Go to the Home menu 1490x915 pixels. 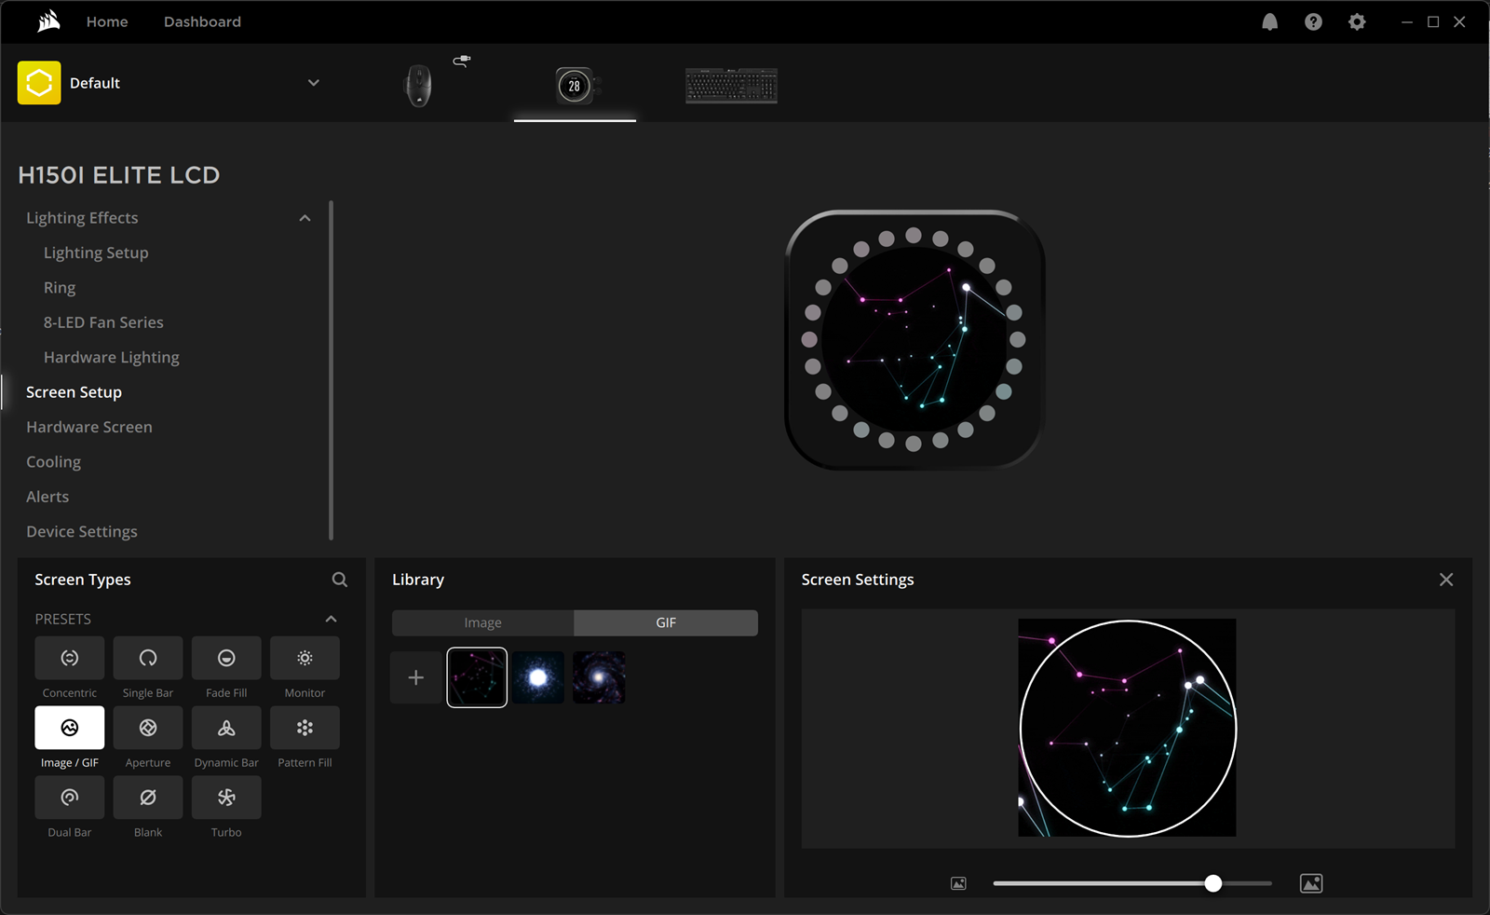pos(107,21)
